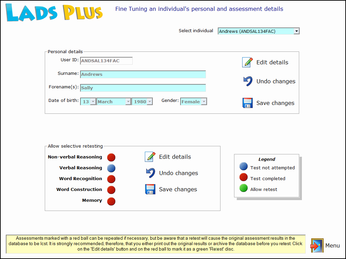Click the Menu exit door icon

tap(317, 245)
